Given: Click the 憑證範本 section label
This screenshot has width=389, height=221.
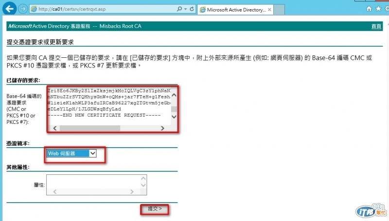Looking at the screenshot, I should pyautogui.click(x=18, y=143).
